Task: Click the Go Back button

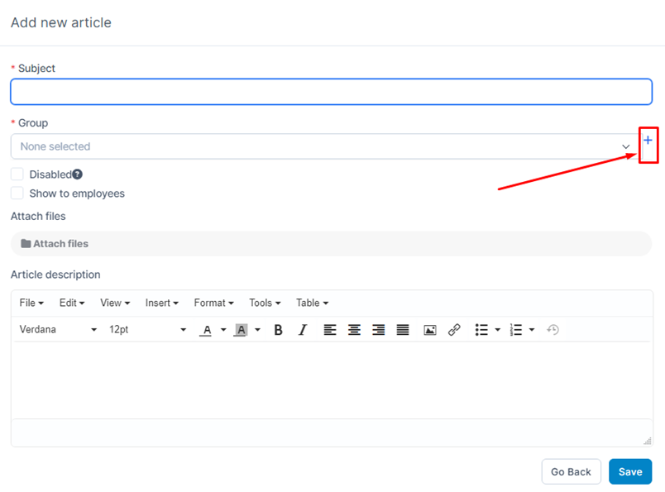Action: [571, 471]
